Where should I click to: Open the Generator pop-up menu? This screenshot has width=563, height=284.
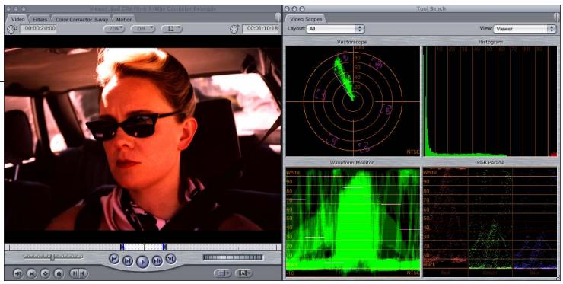(x=244, y=273)
